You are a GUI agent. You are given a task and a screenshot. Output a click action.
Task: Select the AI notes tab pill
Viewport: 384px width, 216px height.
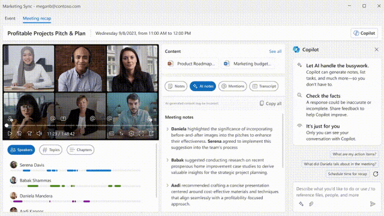(203, 86)
